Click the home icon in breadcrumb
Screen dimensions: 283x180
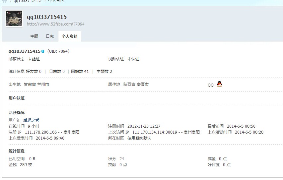pyautogui.click(x=4, y=1)
